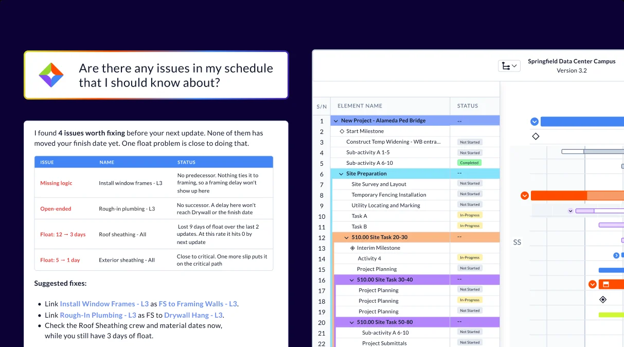
Task: Collapse the Site Preparation group
Action: 341,174
